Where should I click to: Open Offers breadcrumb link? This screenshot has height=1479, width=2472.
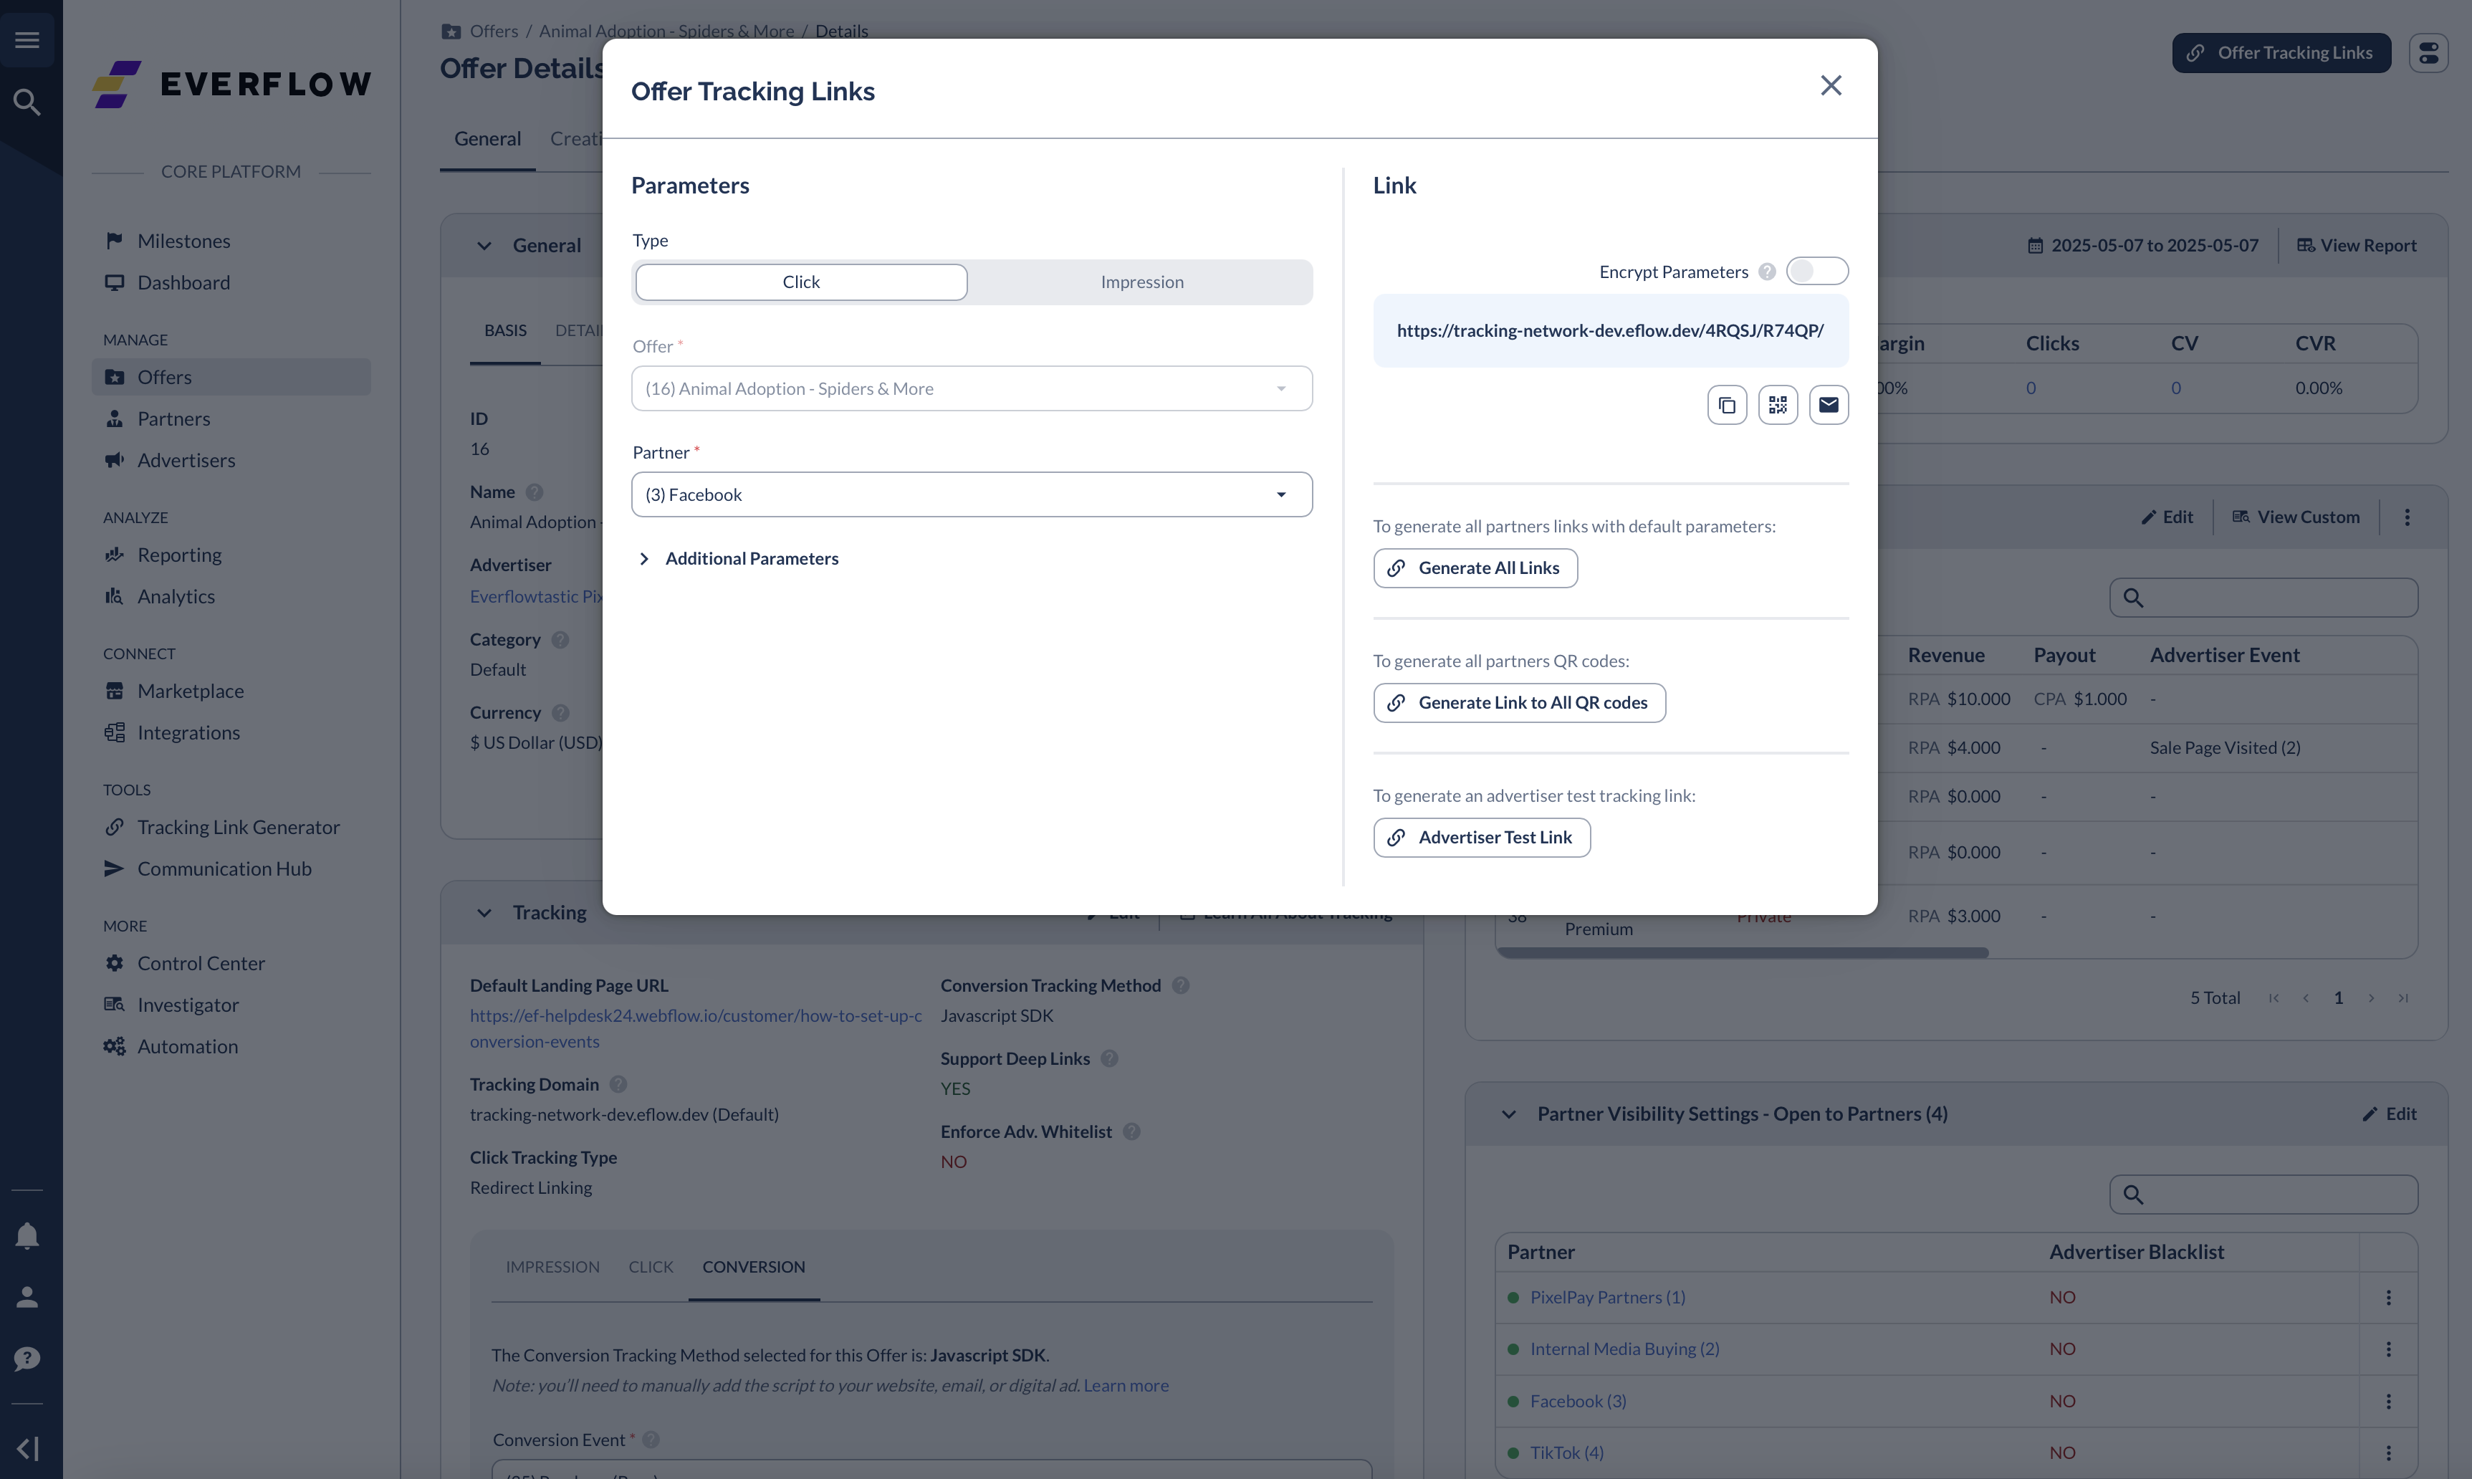[493, 31]
